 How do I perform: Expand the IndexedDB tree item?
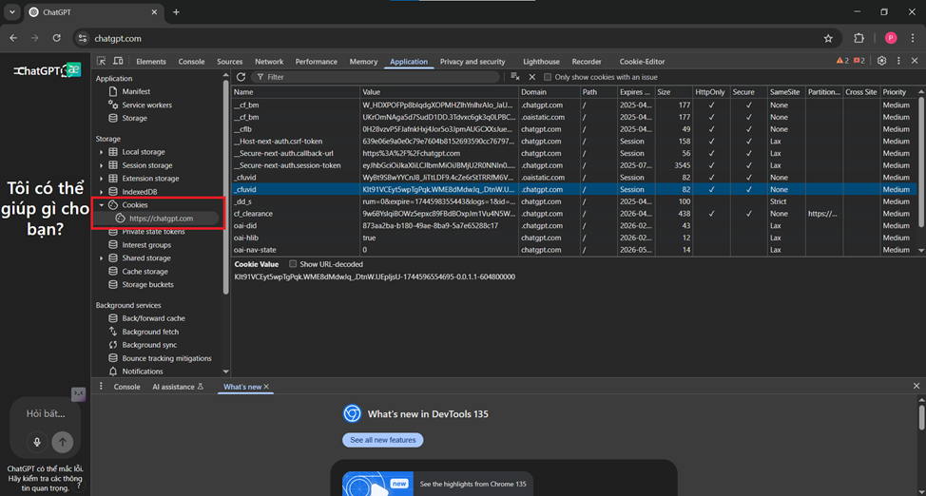pos(101,192)
